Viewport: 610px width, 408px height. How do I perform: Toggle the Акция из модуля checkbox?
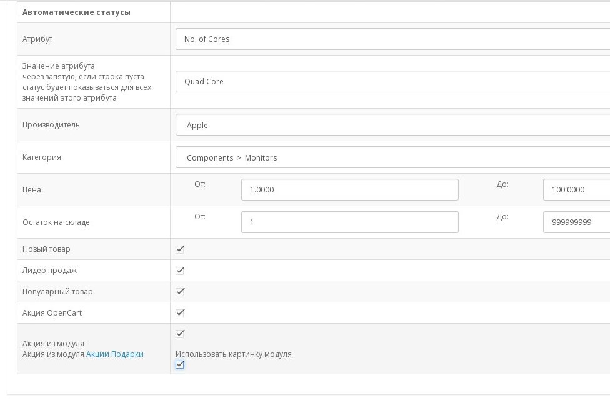(x=180, y=333)
